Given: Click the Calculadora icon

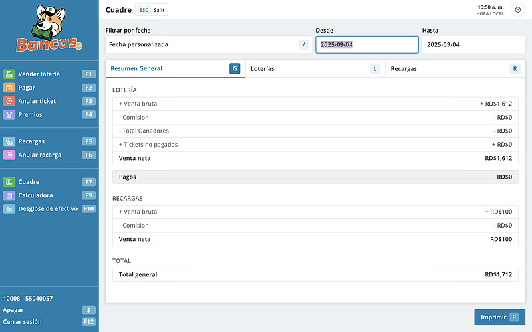Looking at the screenshot, I should click(x=9, y=195).
